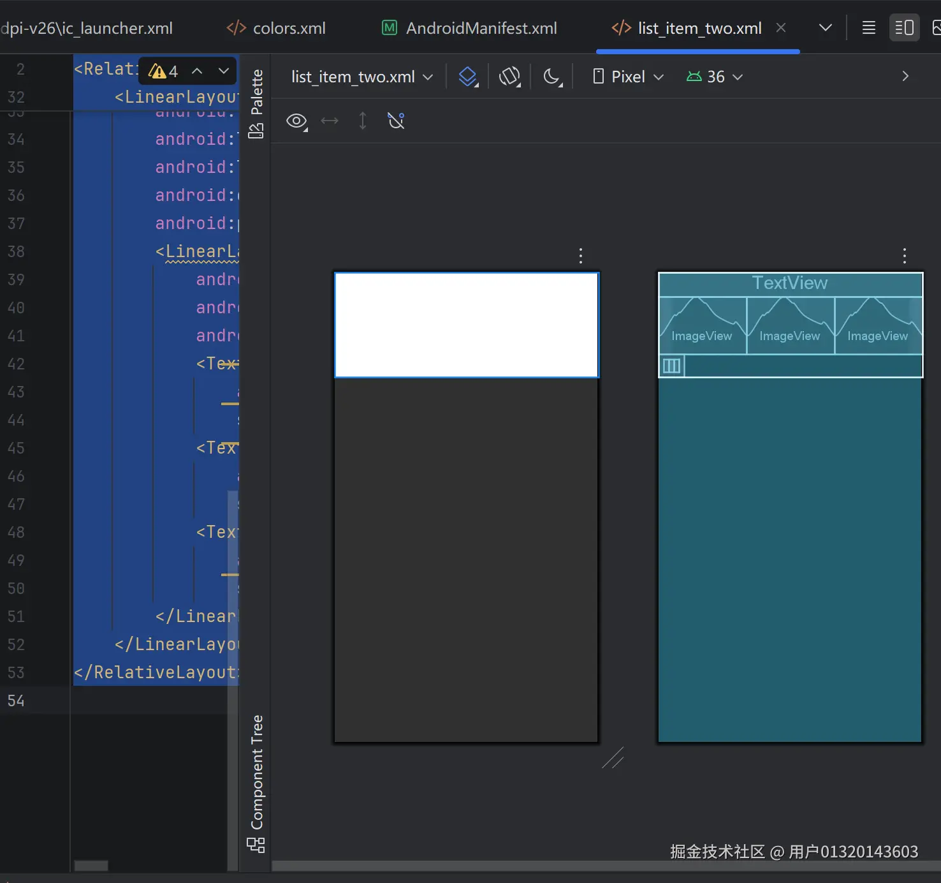Toggle night mode moon icon
Image resolution: width=941 pixels, height=883 pixels.
[x=552, y=77]
